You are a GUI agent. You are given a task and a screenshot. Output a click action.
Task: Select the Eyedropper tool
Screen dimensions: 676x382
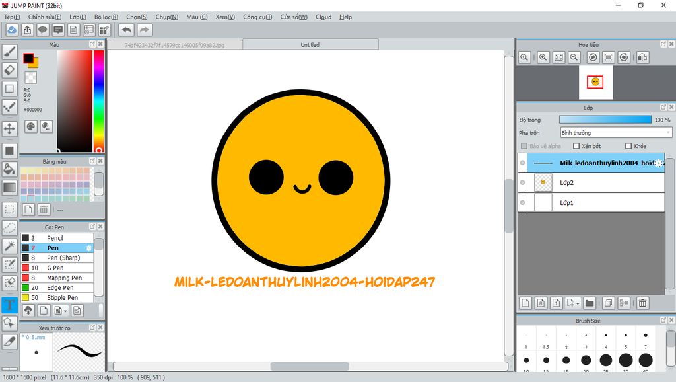coord(9,341)
